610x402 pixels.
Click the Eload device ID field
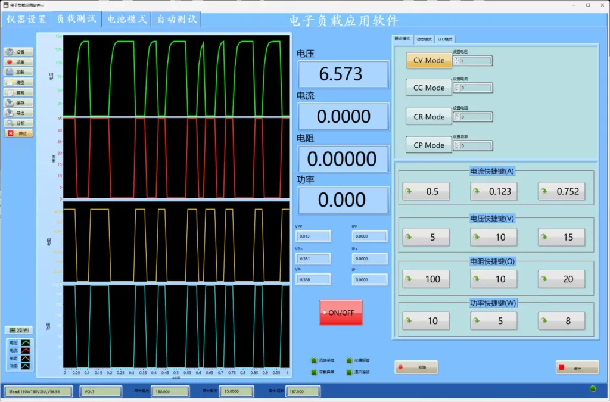pos(39,391)
